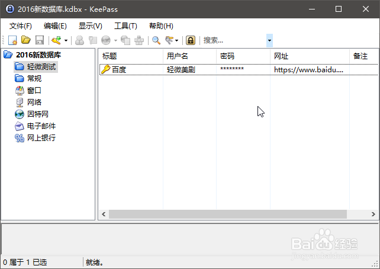Open the 文件(F) menu
The image size is (380, 269).
pyautogui.click(x=21, y=25)
